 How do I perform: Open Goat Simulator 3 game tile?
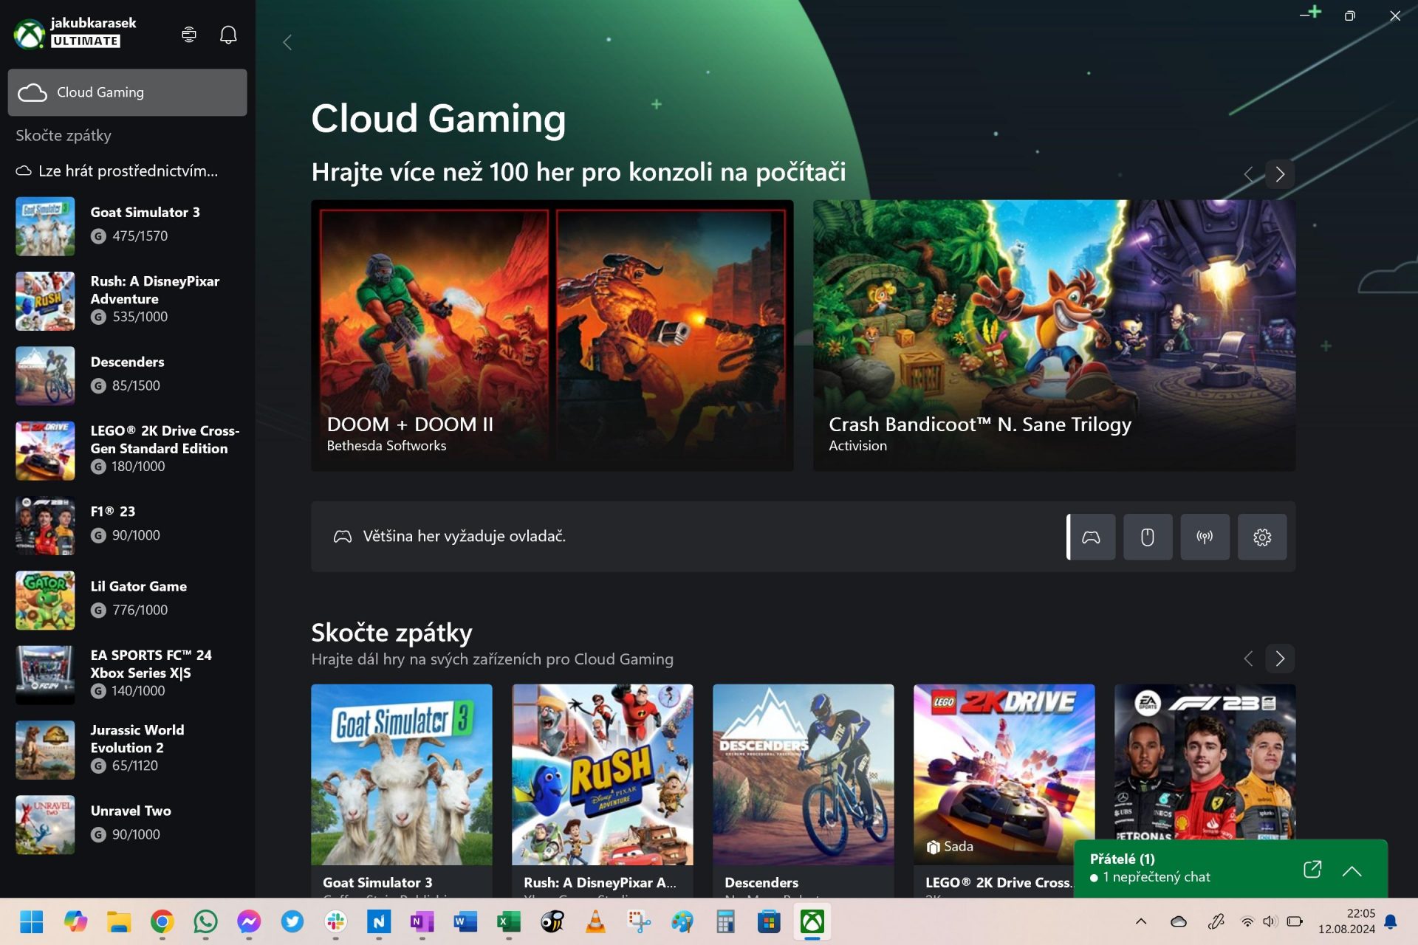[401, 791]
